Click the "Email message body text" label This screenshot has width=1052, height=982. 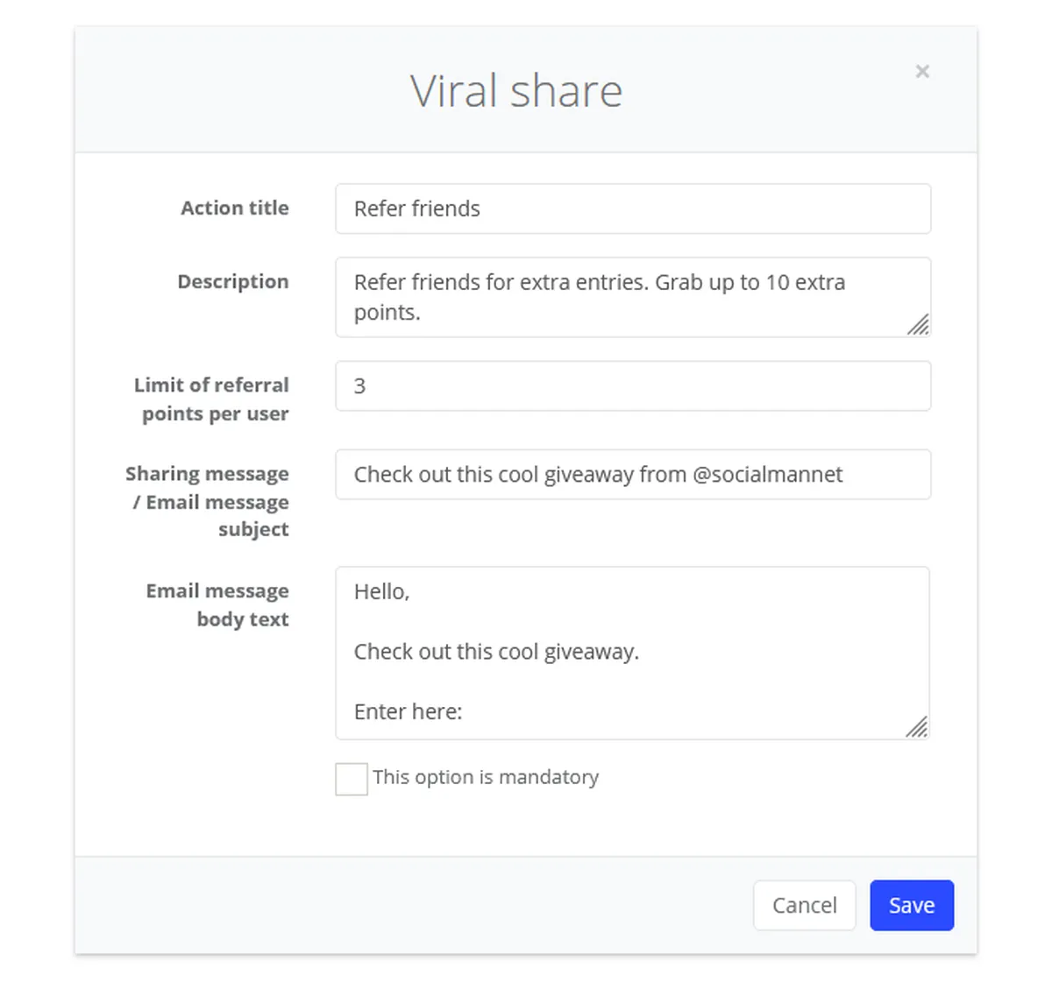pos(217,605)
